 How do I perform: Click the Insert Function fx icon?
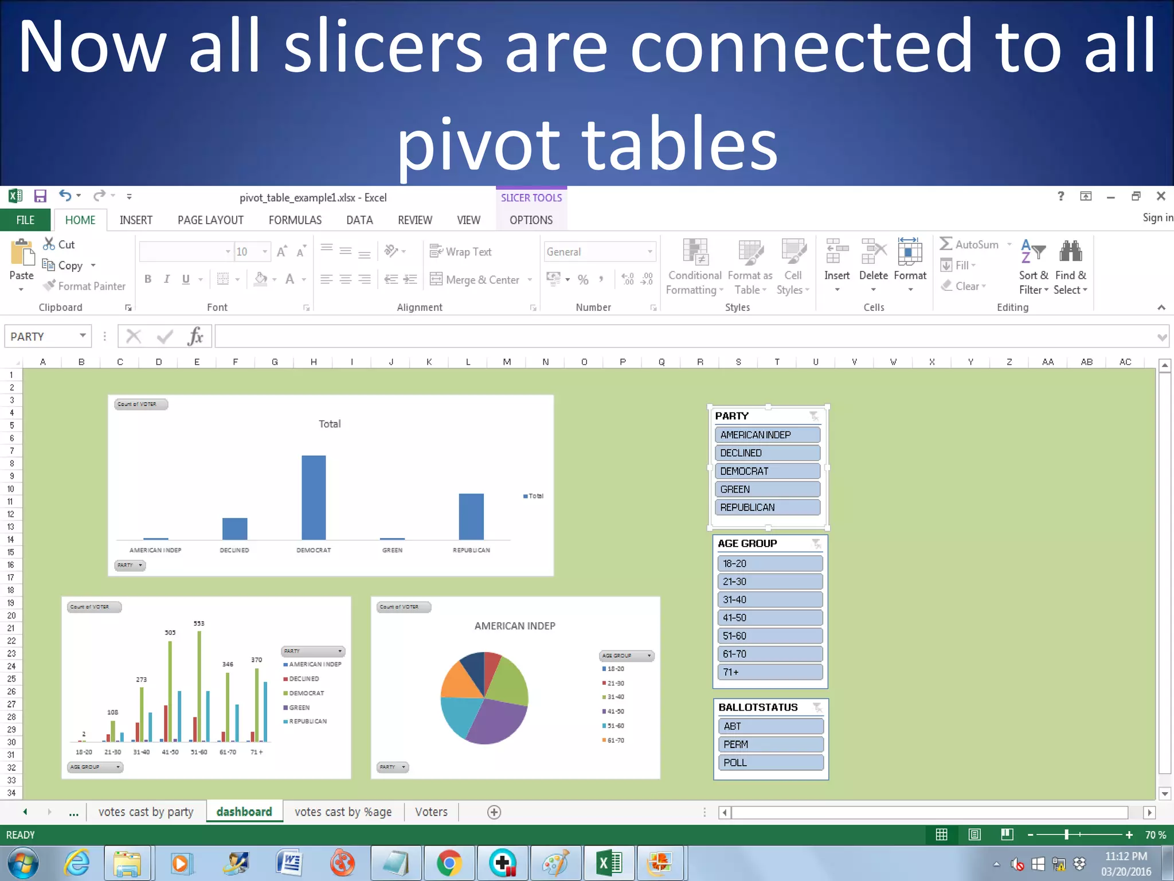tap(195, 336)
